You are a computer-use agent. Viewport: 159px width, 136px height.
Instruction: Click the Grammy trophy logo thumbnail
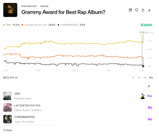[x=10, y=10]
